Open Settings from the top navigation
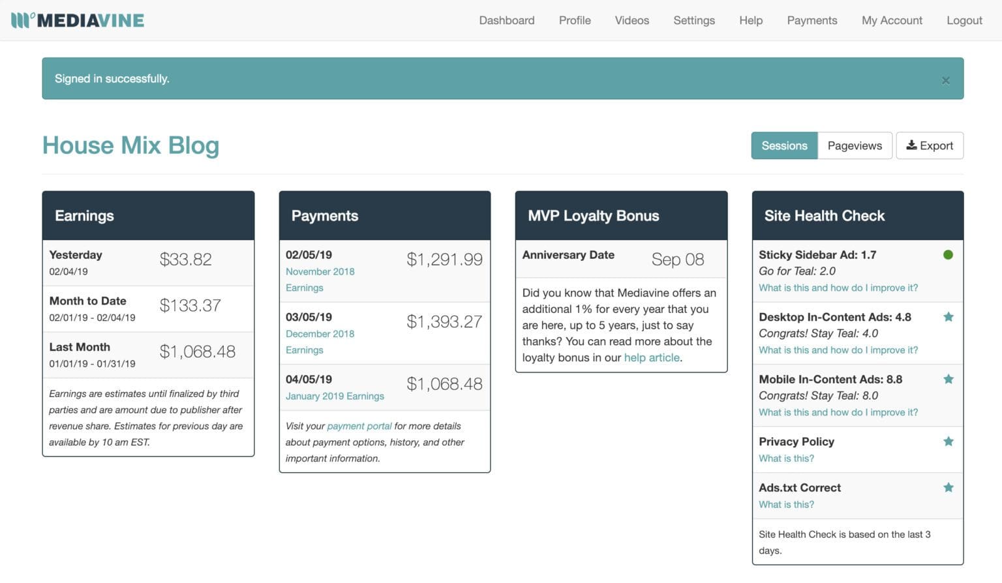1002x583 pixels. [x=693, y=20]
